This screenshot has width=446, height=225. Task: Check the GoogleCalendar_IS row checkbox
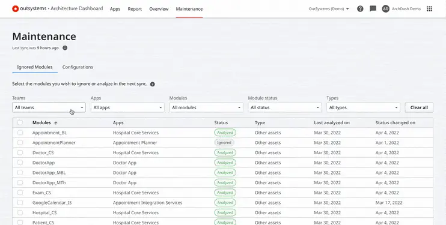click(x=20, y=203)
